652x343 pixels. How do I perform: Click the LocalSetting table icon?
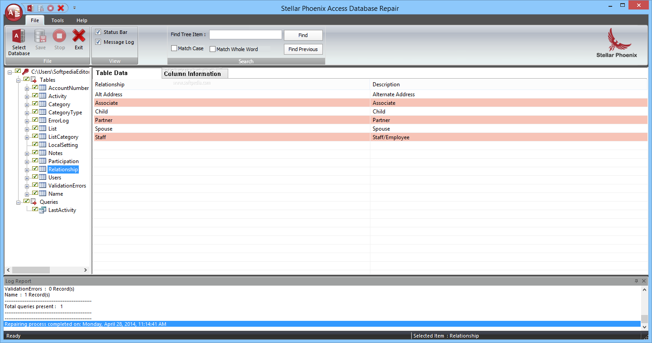43,145
